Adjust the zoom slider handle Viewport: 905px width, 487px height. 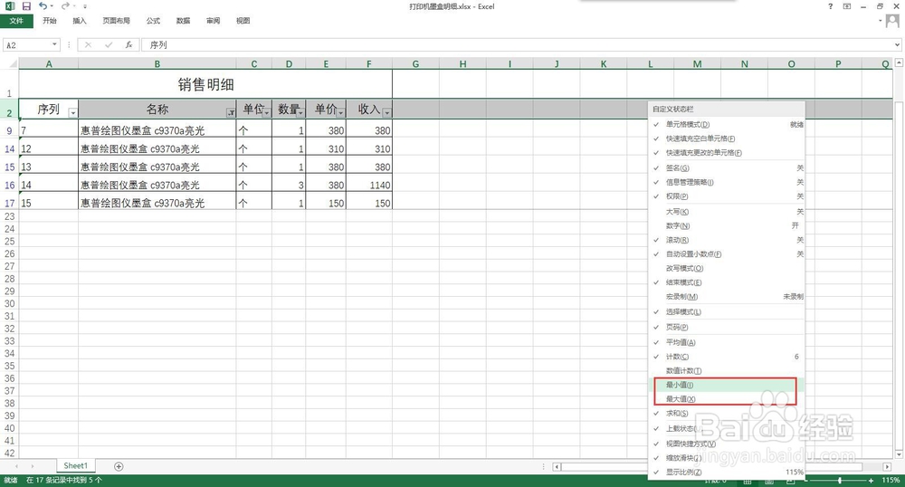click(x=839, y=481)
